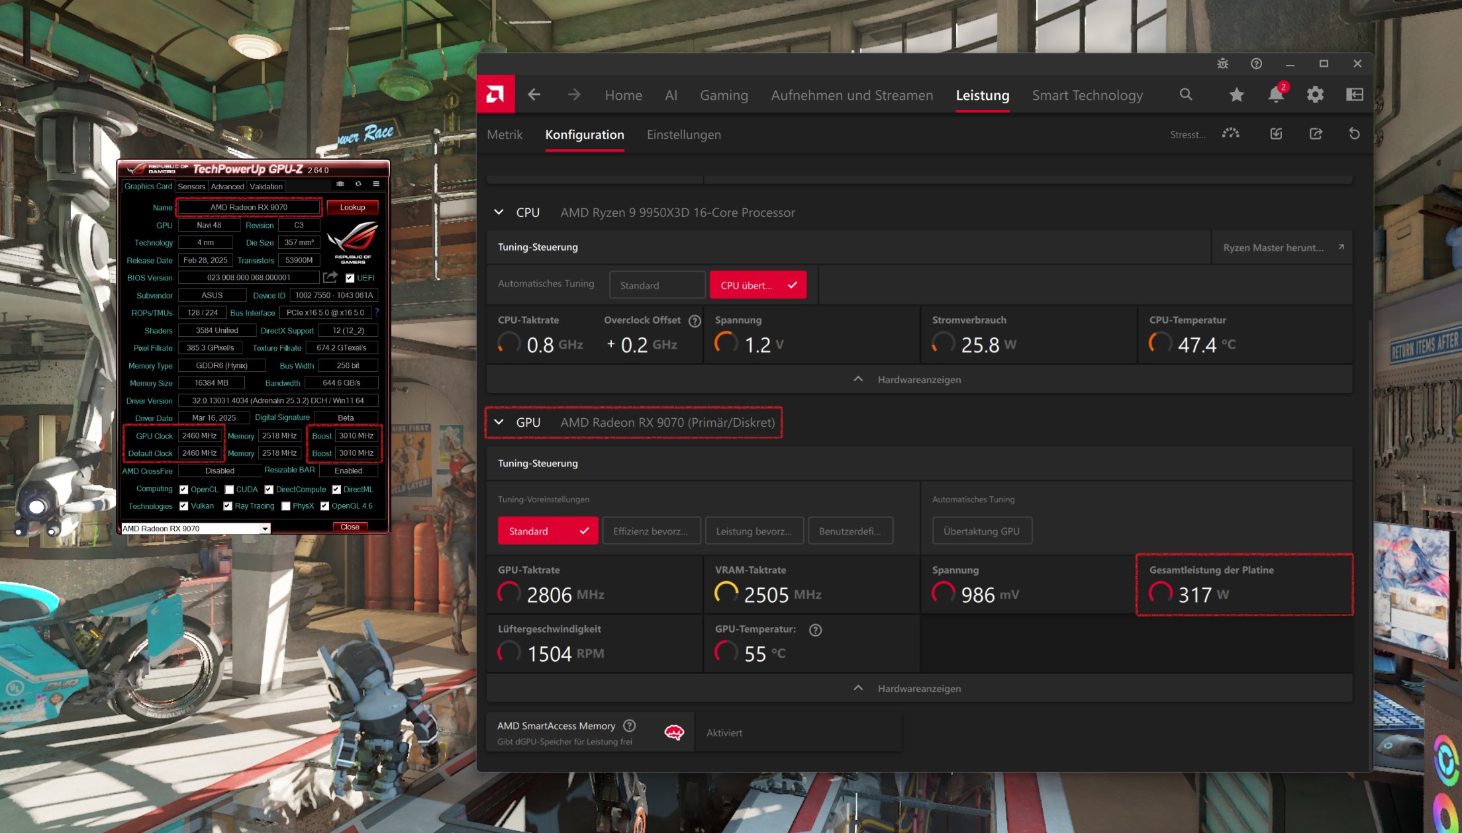The height and width of the screenshot is (833, 1462).
Task: View Adrenalin notifications via bell icon
Action: 1275,95
